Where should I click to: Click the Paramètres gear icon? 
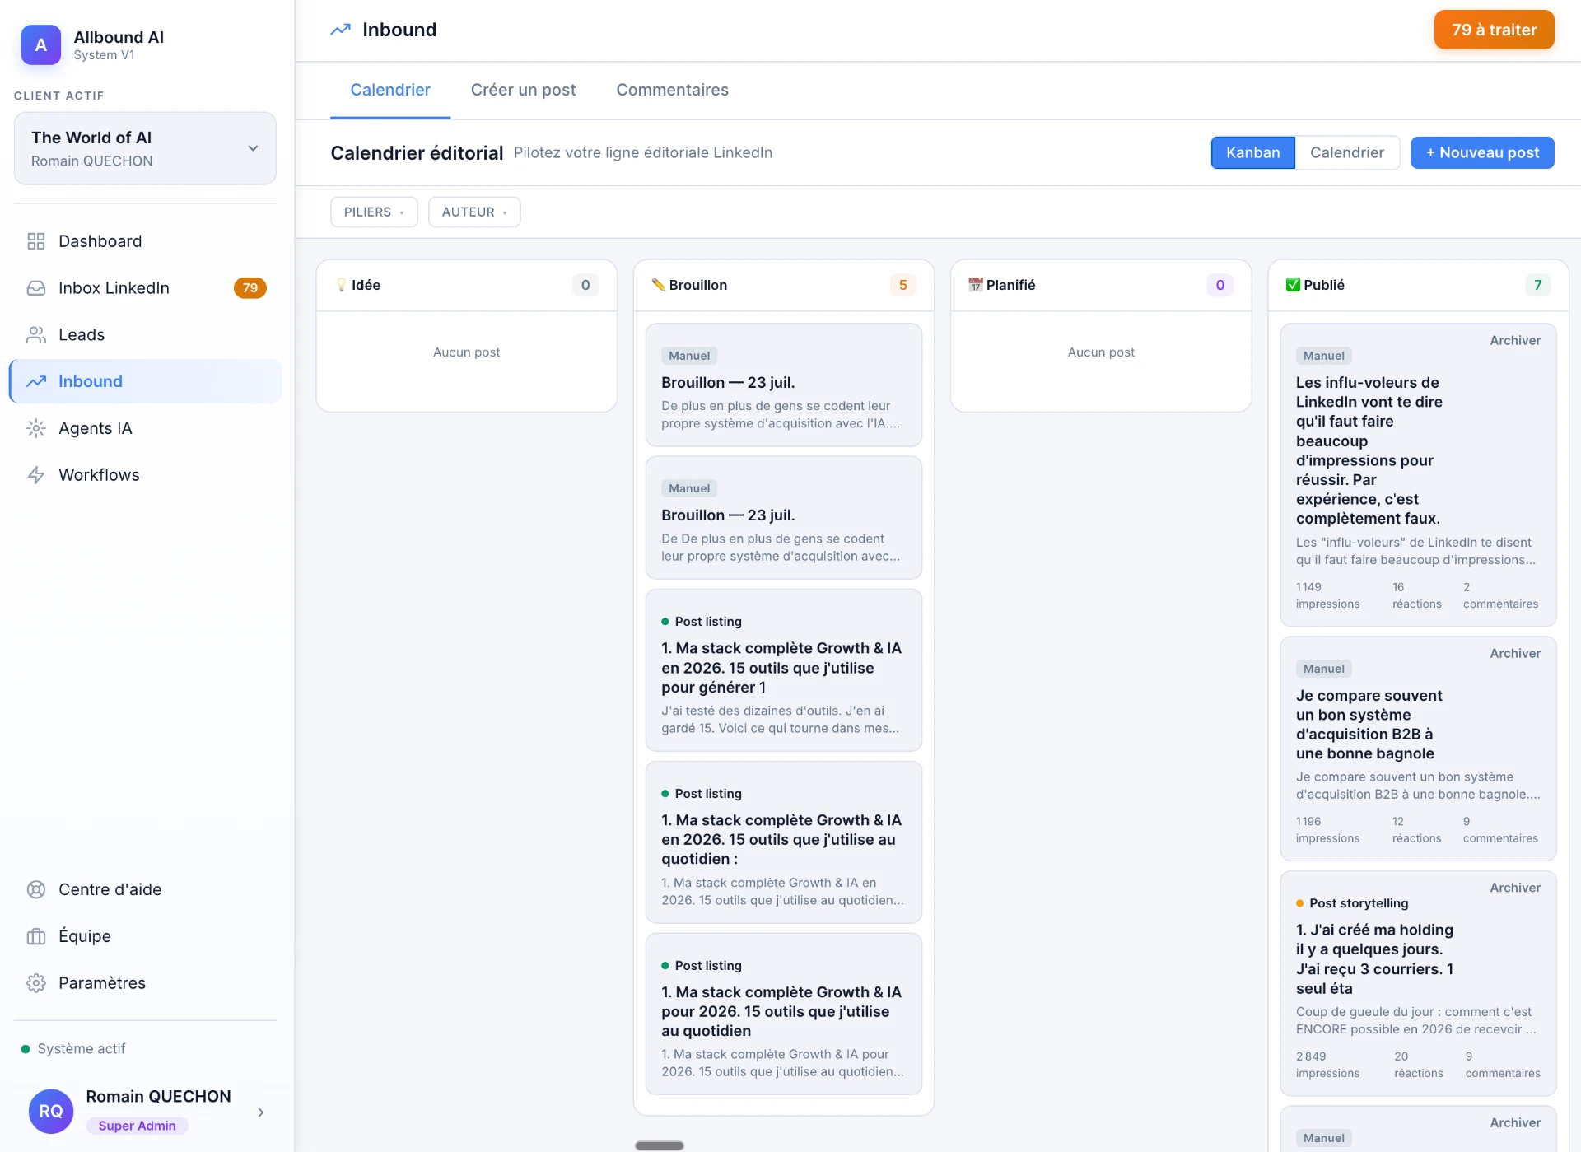[x=36, y=983]
